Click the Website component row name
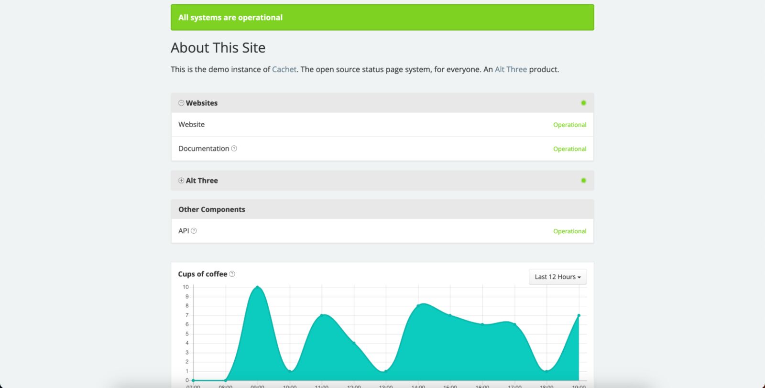Viewport: 765px width, 388px height. 191,124
